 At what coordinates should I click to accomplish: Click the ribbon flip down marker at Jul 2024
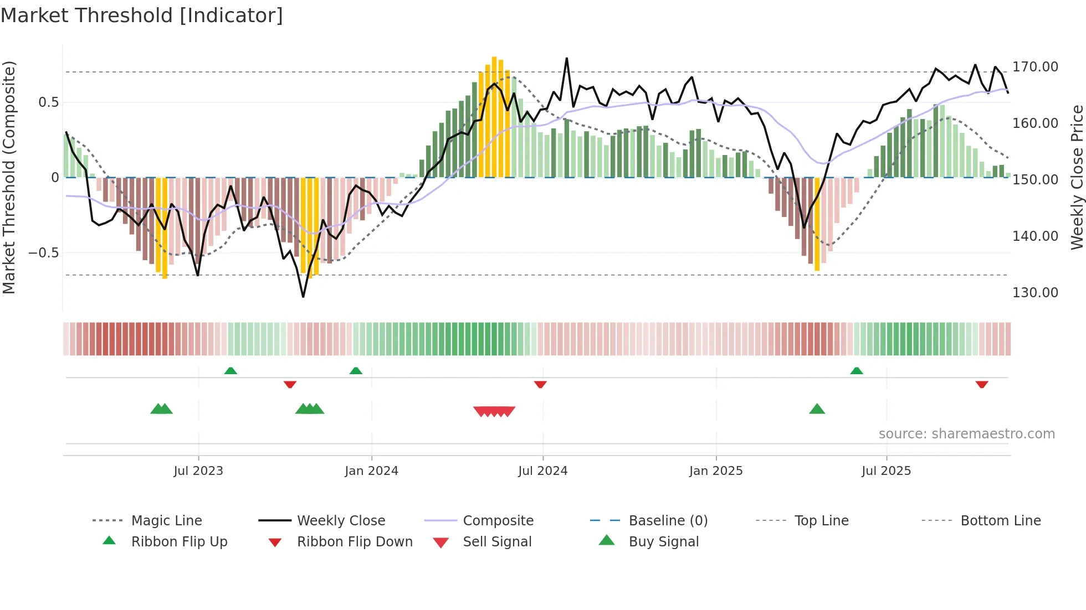pyautogui.click(x=540, y=384)
